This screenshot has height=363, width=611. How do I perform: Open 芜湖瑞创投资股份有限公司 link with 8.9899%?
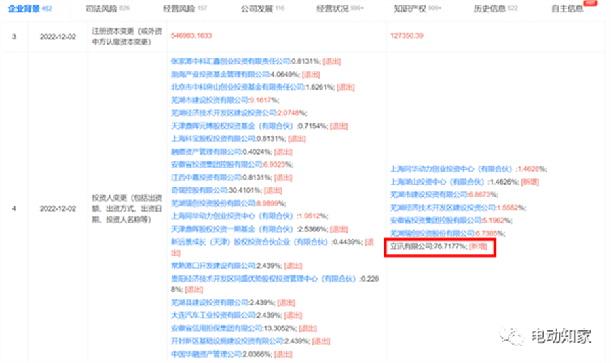[x=213, y=204]
